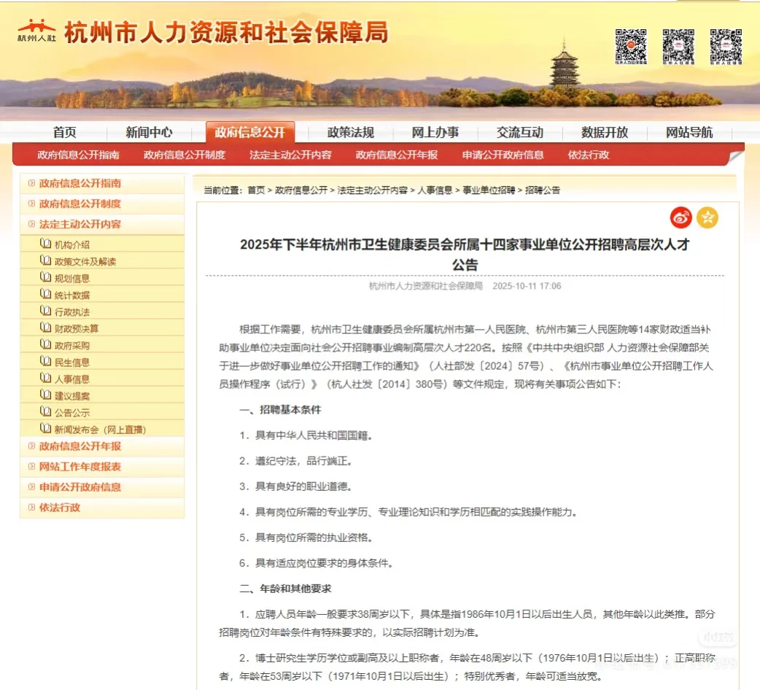Open 新闻发布会(网上直播) sidebar item

click(x=101, y=430)
